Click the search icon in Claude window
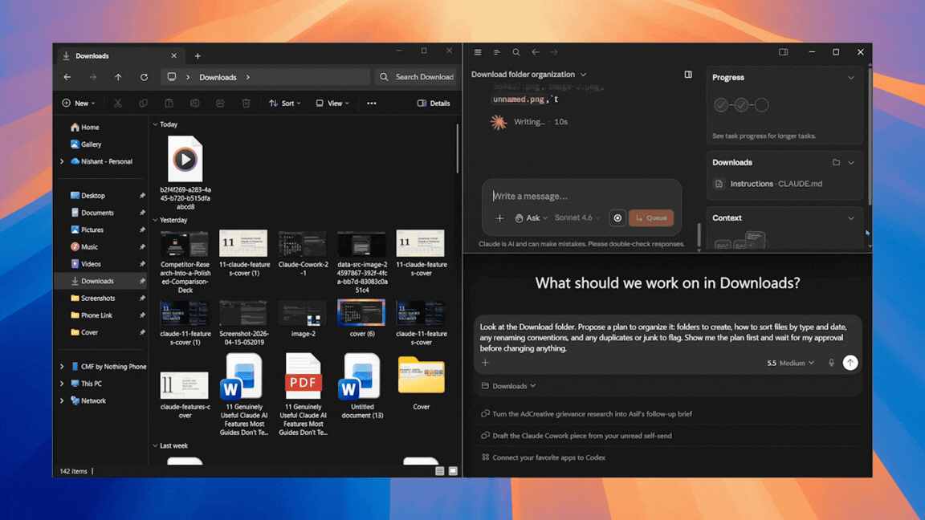Screen dimensions: 925x520 (516, 52)
